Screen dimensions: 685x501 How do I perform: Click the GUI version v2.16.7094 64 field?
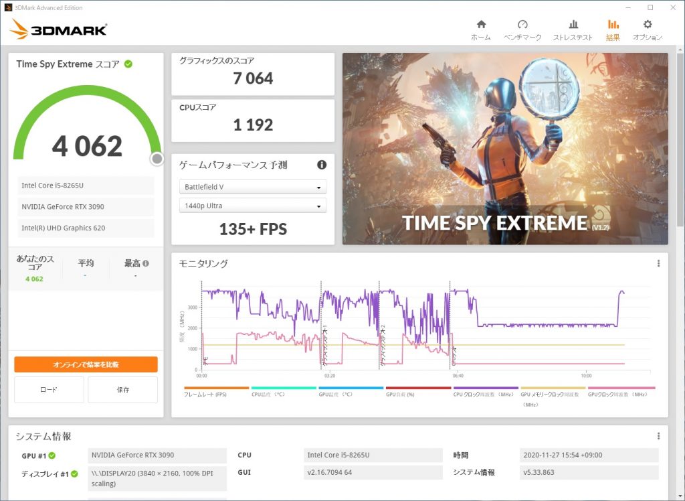tap(373, 473)
